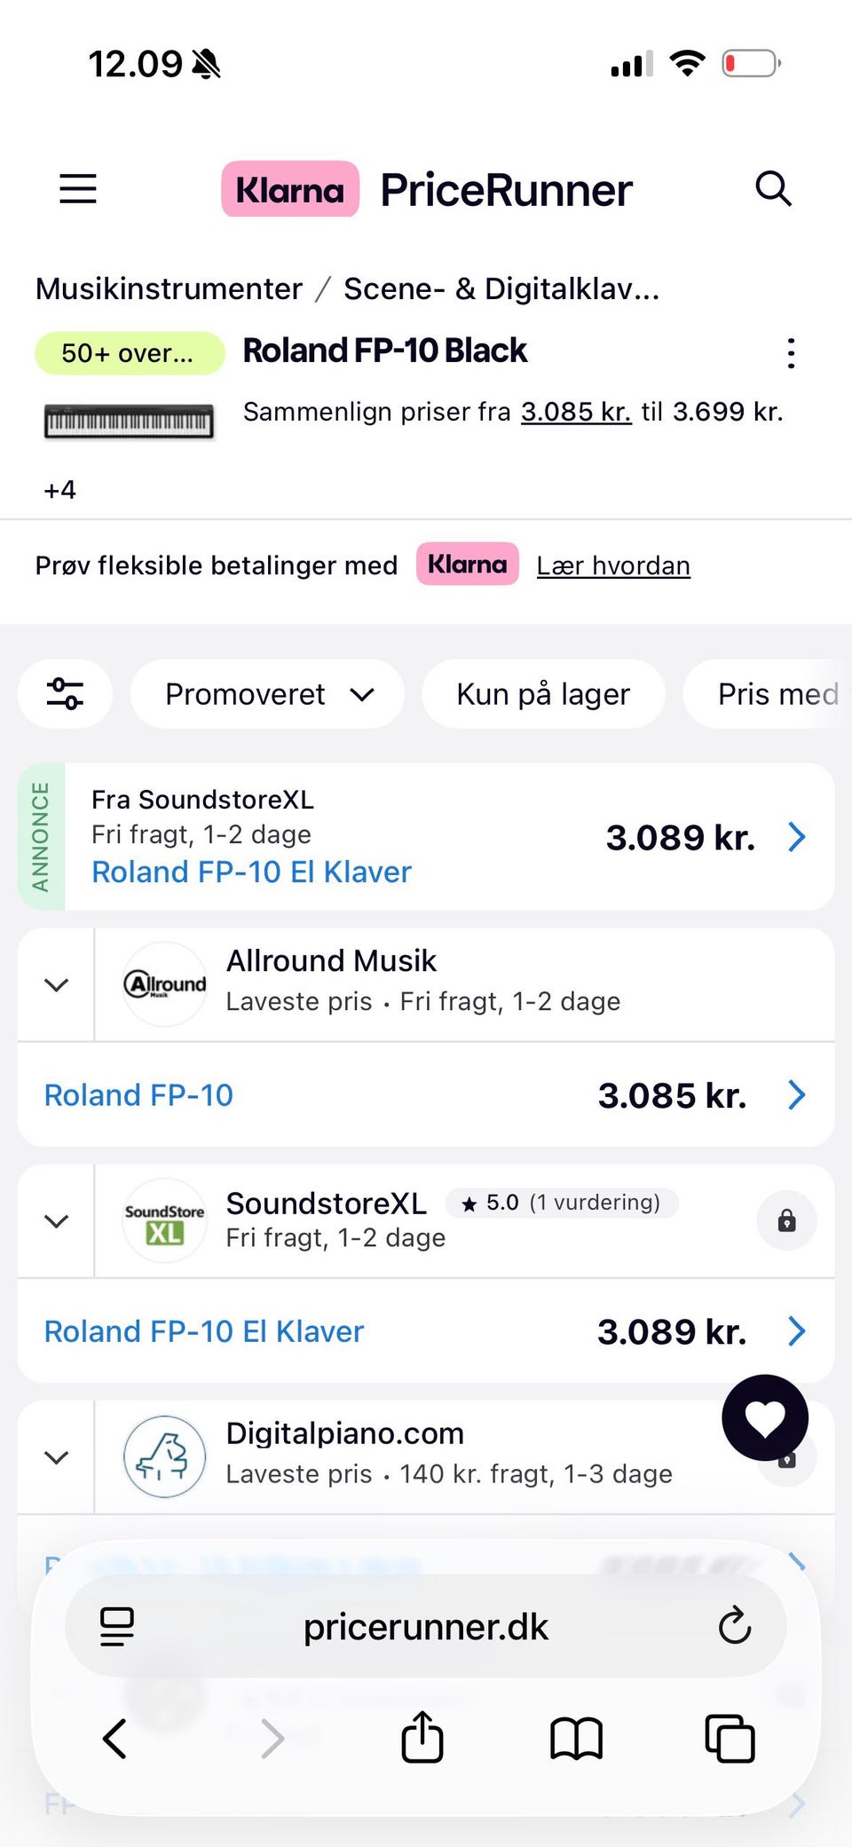Expand the Allround Musik offer
852x1847 pixels.
pos(57,985)
